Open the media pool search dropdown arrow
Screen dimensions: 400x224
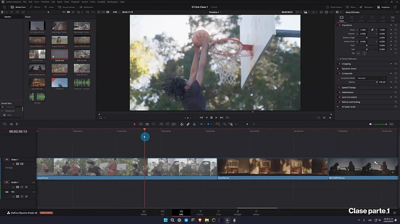tap(82, 12)
